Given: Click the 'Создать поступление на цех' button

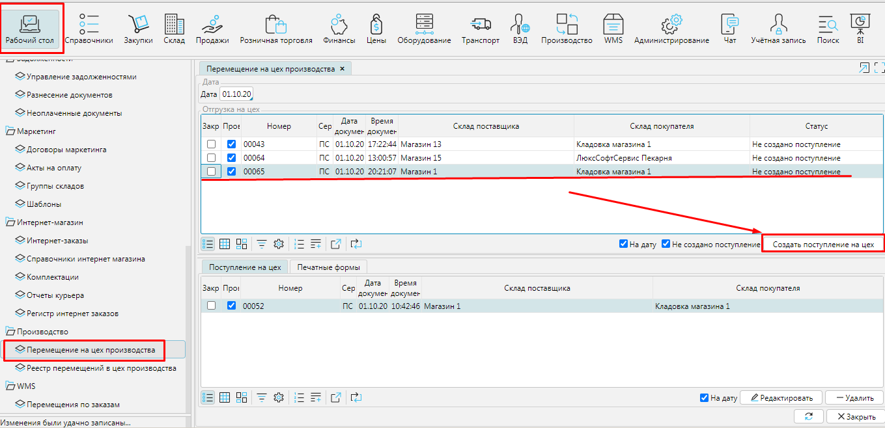Looking at the screenshot, I should point(822,245).
